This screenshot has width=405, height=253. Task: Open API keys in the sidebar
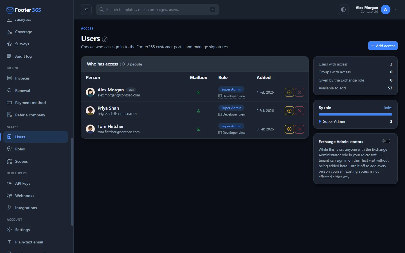(35, 183)
